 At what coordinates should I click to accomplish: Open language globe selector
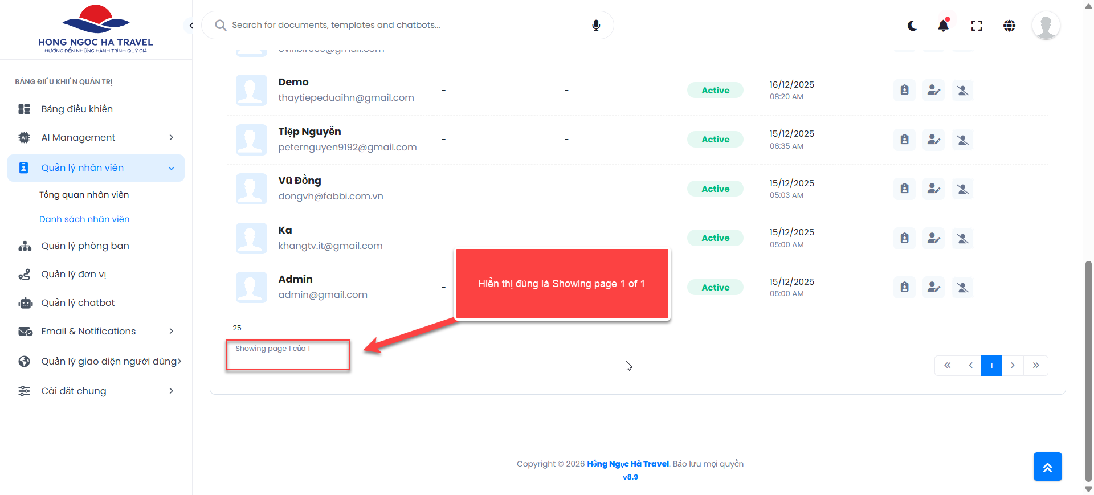click(x=1009, y=26)
